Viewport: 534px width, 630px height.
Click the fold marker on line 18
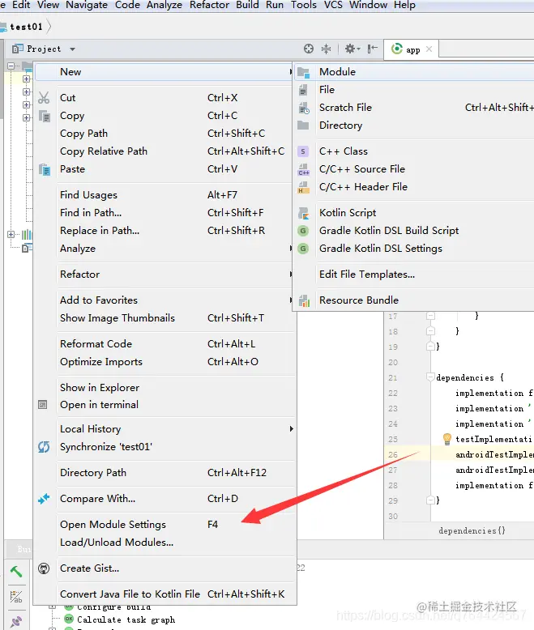[x=430, y=331]
